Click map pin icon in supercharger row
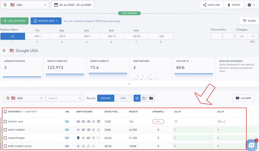 [x=78, y=138]
